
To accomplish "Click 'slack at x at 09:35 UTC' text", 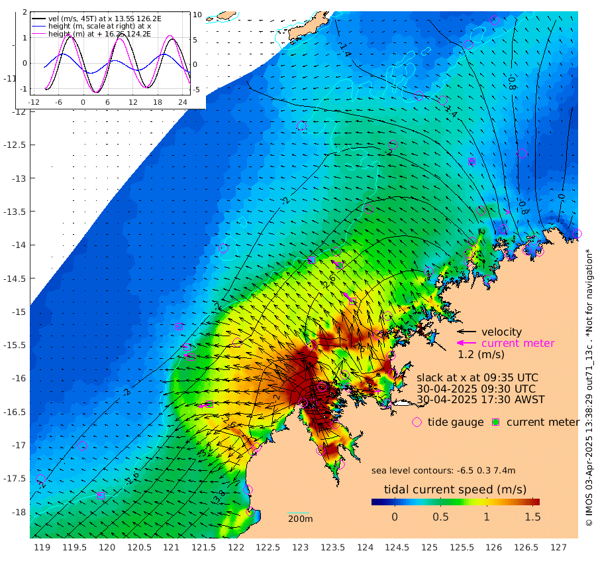I will (x=477, y=378).
